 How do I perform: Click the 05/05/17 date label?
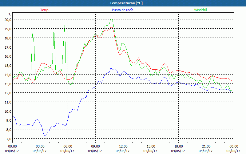[234, 151]
